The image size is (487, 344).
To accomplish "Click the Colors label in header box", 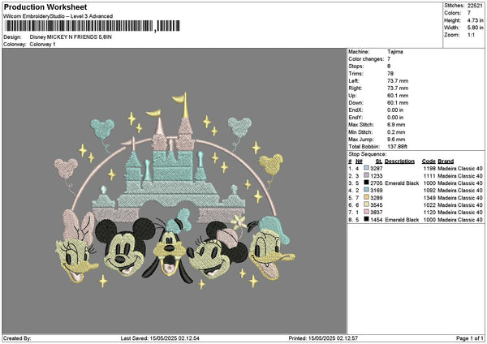I will point(453,13).
